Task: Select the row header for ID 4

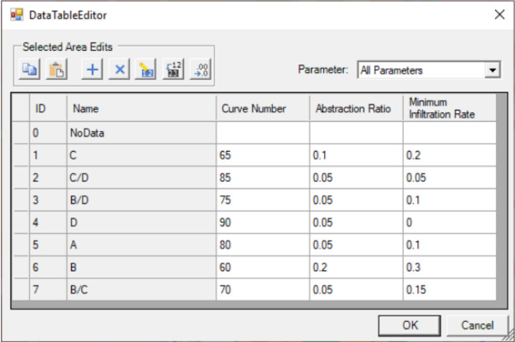Action: coord(20,223)
